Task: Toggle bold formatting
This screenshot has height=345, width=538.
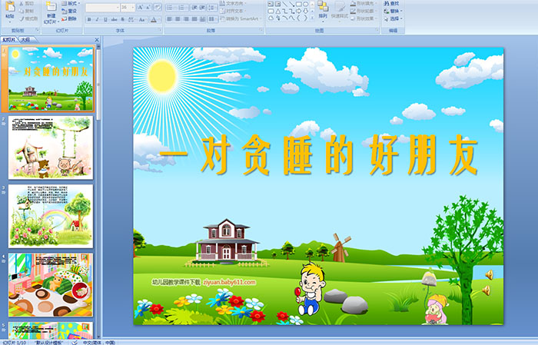Action: [88, 19]
